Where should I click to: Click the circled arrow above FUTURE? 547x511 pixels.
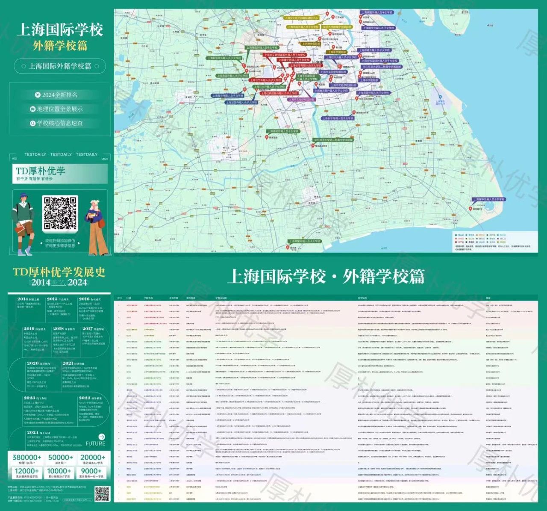(101, 437)
